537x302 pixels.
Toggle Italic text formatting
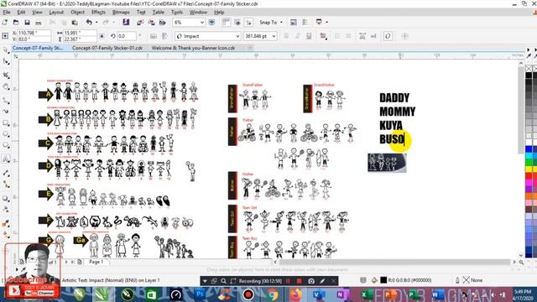pos(297,36)
